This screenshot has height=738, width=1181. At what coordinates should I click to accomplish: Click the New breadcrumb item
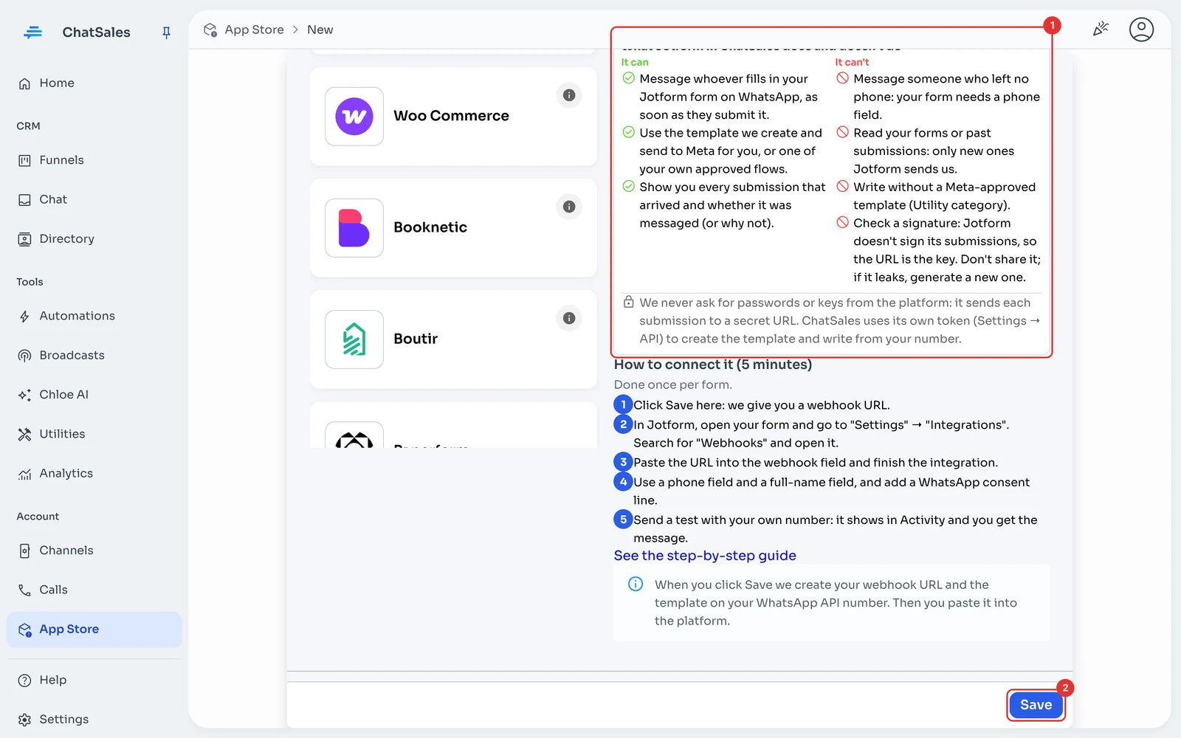pos(320,30)
